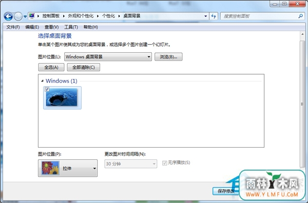The height and width of the screenshot is (203, 308).
Task: Maximize the window
Action: click(284, 4)
